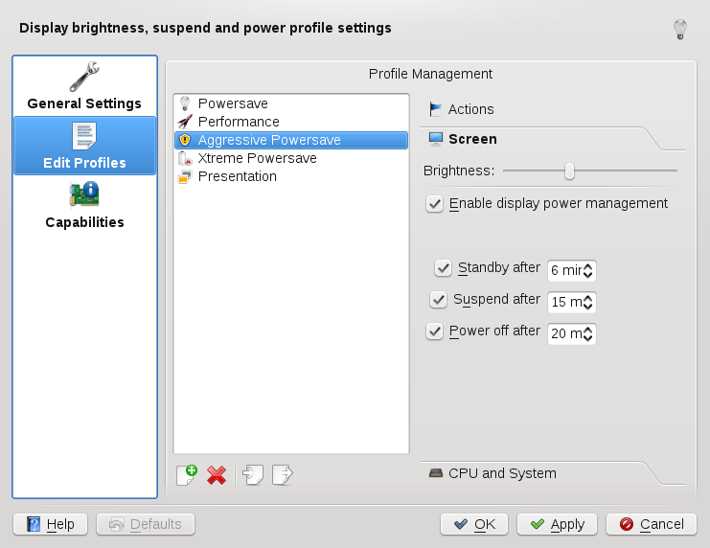Viewport: 710px width, 548px height.
Task: Click the import profiles icon
Action: tap(253, 474)
